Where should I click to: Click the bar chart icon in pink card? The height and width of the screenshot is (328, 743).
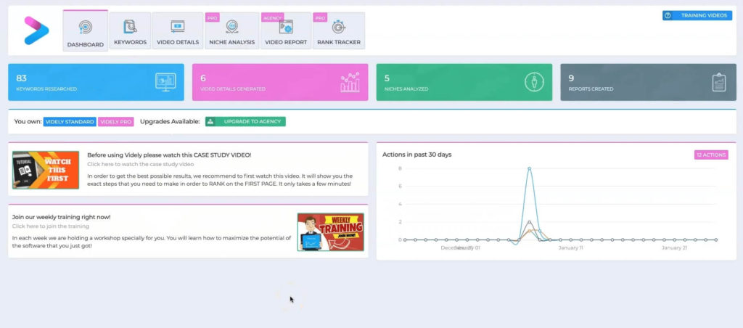350,82
